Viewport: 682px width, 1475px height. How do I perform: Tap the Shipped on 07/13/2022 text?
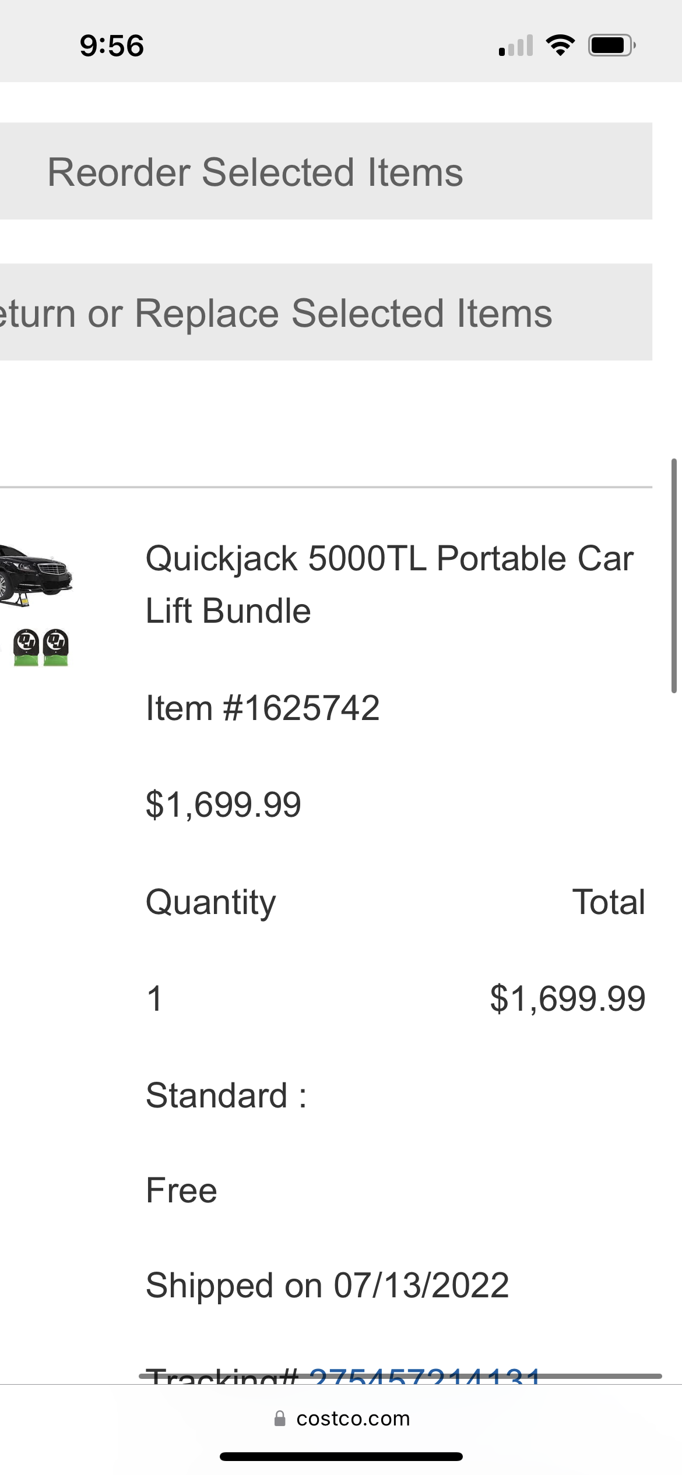[327, 1285]
